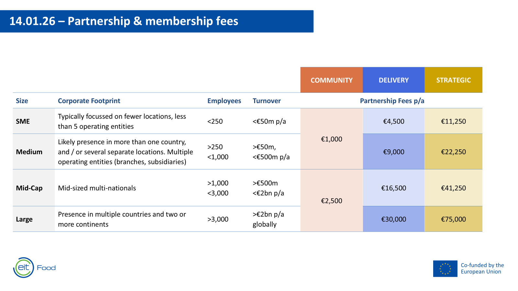Click the EIT Food circular logo
518x291 pixels.
click(x=24, y=267)
